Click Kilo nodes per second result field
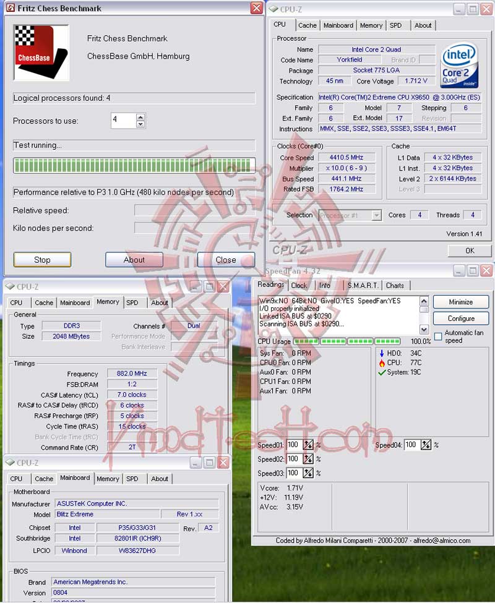Image resolution: width=495 pixels, height=603 pixels. (x=195, y=228)
